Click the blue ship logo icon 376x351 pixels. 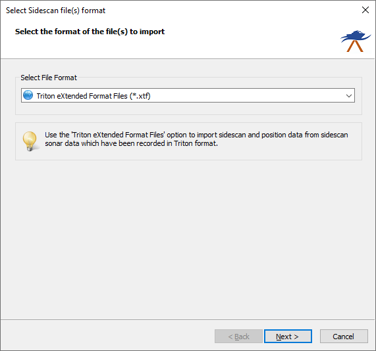tap(356, 41)
